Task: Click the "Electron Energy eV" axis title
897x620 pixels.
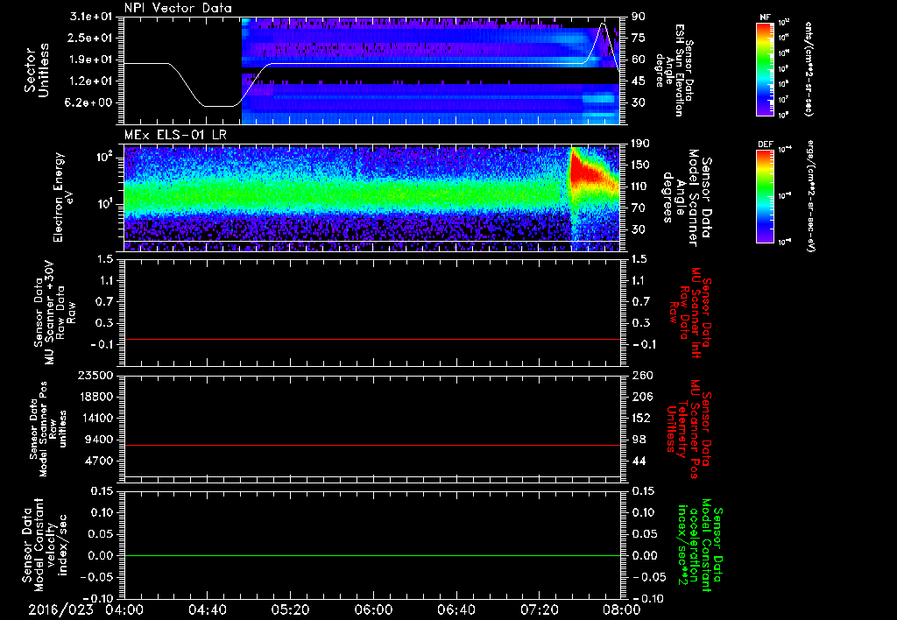Action: (x=63, y=197)
